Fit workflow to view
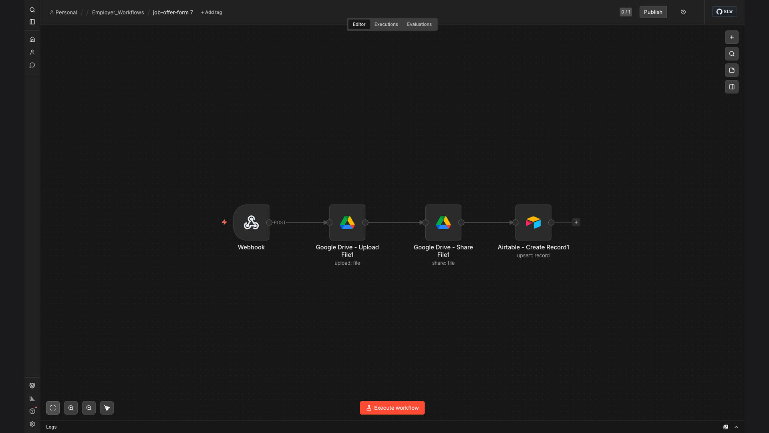 pos(53,408)
